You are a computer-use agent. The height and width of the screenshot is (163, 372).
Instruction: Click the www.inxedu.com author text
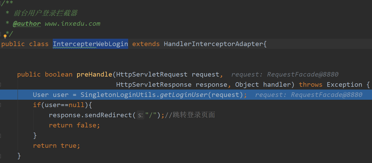click(72, 24)
